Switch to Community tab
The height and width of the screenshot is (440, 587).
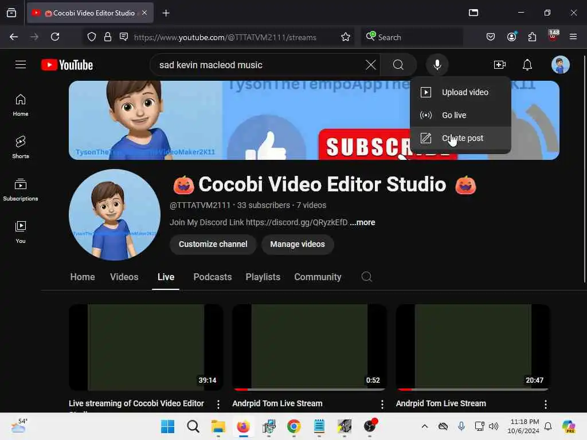coord(318,277)
